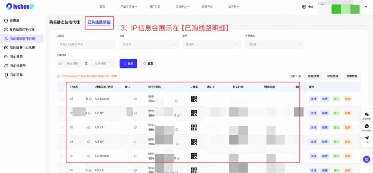373x173 pixels.
Task: Click the QR code in US Seattle row
Action: 194,99
